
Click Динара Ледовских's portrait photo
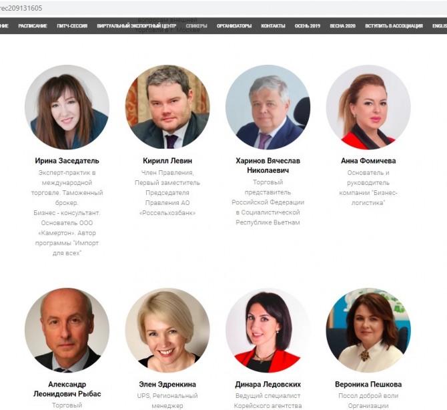268,331
